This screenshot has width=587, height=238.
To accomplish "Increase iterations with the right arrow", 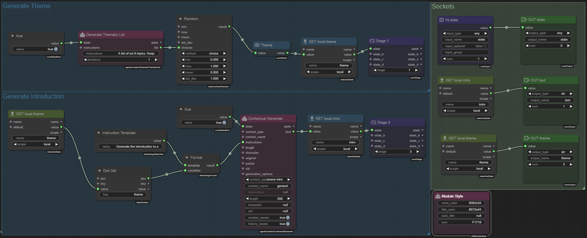I will point(156,59).
